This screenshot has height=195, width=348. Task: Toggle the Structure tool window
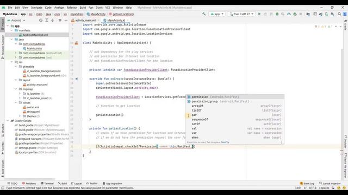[2, 130]
